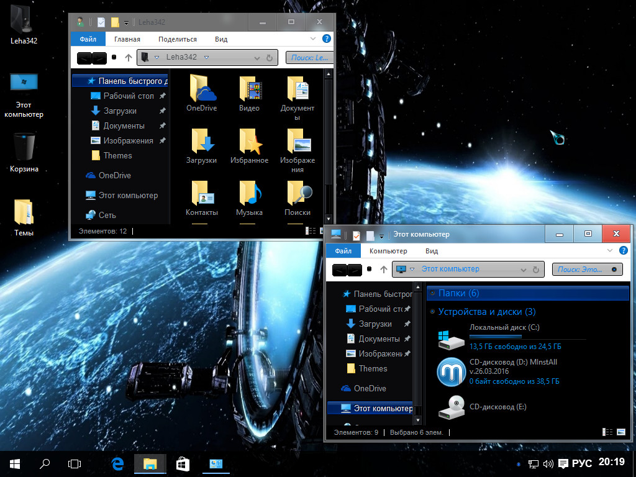Viewport: 636px width, 477px height.
Task: Open the Поделиться ribbon tab
Action: tap(178, 39)
